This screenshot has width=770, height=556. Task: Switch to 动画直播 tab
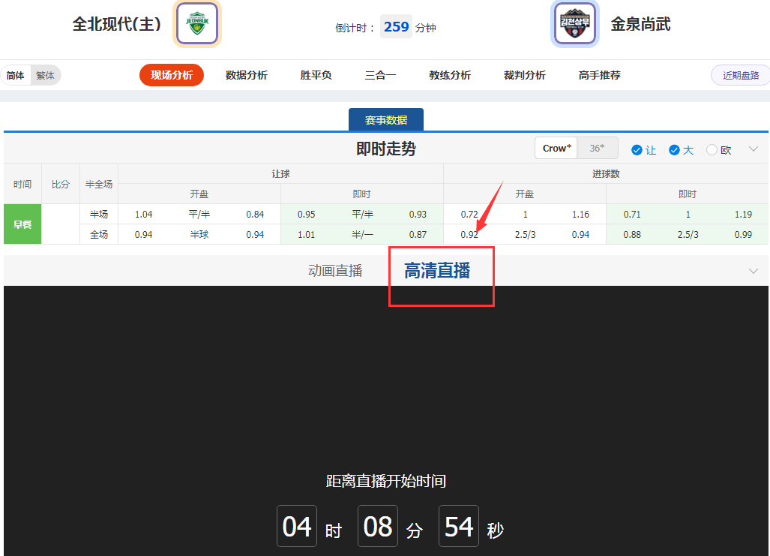[335, 271]
